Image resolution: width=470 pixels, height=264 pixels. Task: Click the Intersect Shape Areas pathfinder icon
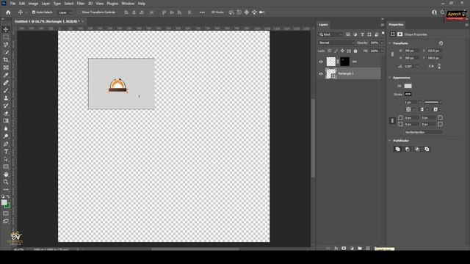[417, 149]
